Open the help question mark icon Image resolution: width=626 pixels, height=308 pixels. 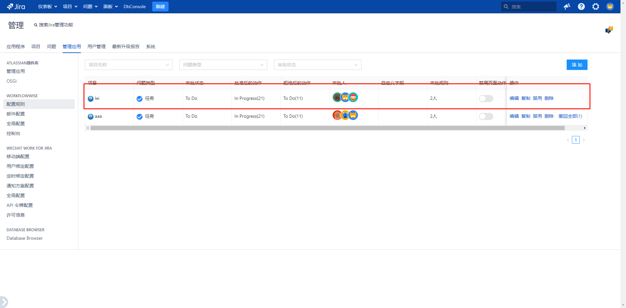581,7
